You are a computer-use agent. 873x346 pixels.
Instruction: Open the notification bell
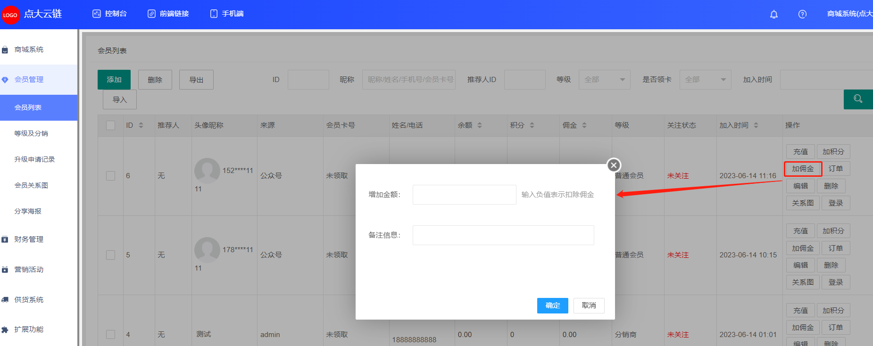pyautogui.click(x=774, y=14)
